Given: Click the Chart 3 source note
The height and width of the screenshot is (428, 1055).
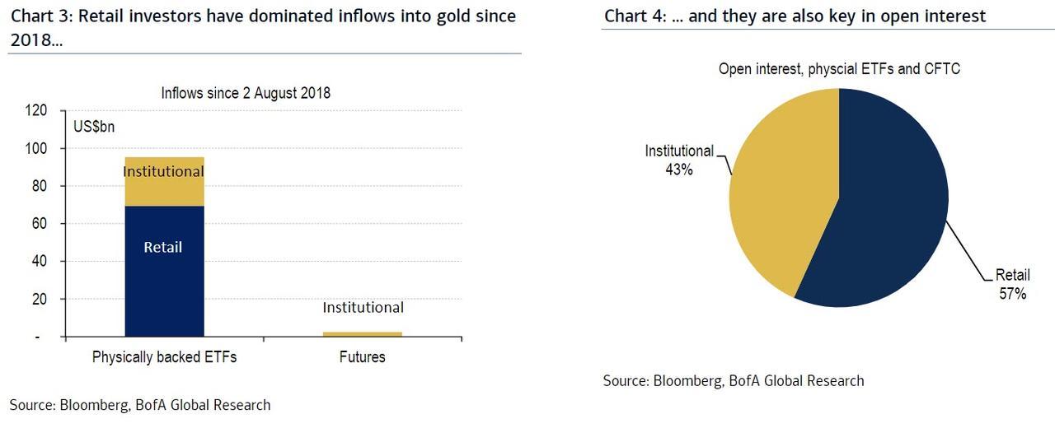Looking at the screenshot, I should [140, 405].
